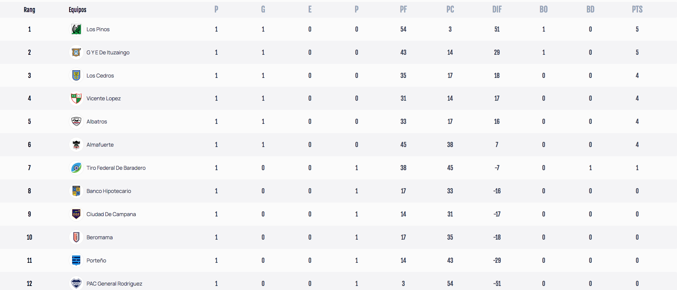Open the Los Pinos team name link
Viewport: 677px width, 290px height.
pos(98,29)
